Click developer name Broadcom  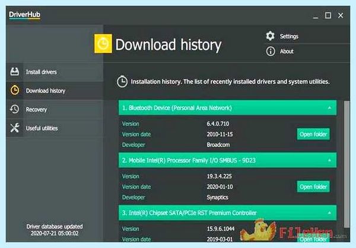[218, 145]
